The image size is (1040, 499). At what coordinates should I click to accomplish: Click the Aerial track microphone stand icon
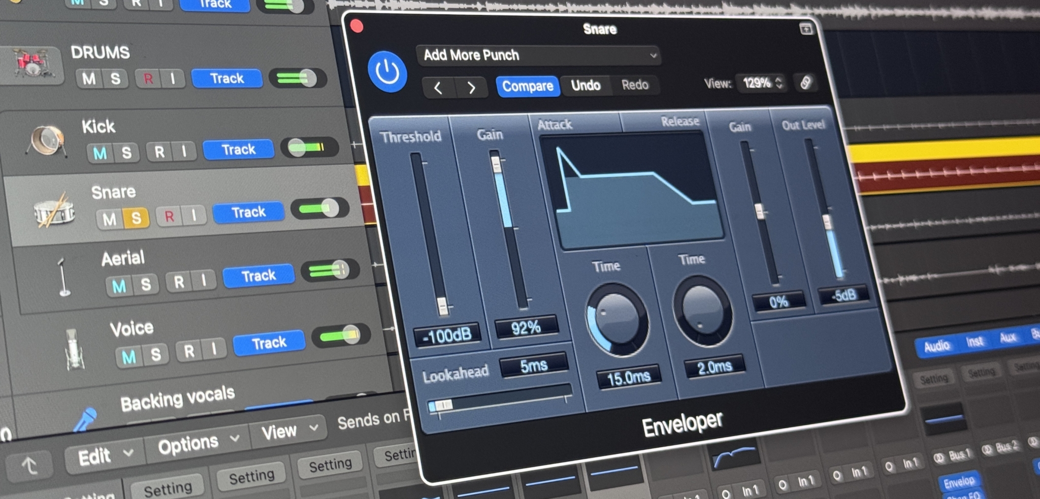click(x=63, y=277)
